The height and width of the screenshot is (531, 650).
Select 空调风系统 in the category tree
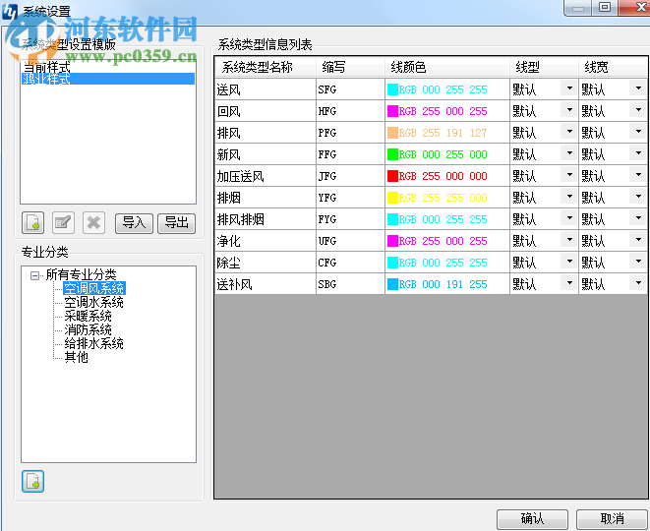point(94,288)
